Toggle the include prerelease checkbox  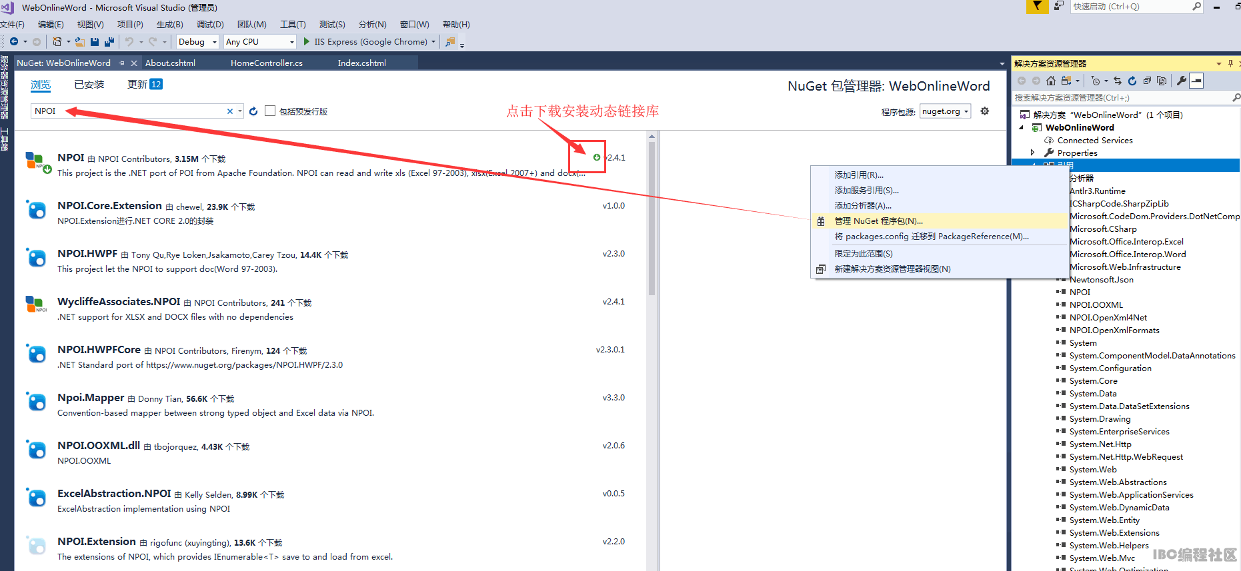pyautogui.click(x=270, y=111)
